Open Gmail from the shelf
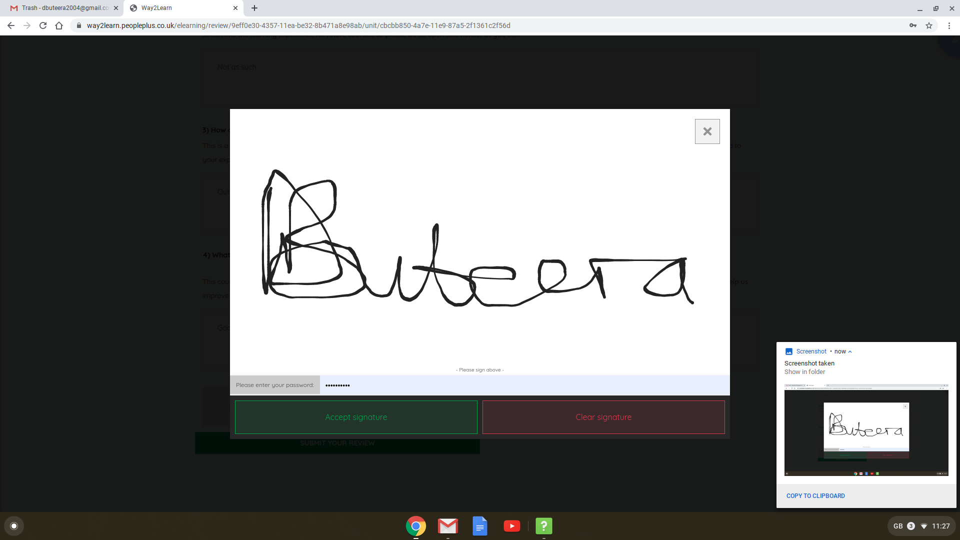 pyautogui.click(x=448, y=525)
